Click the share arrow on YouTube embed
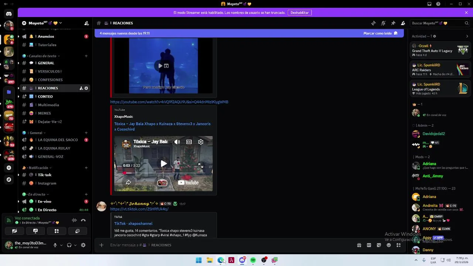Image resolution: width=473 pixels, height=266 pixels. click(128, 183)
